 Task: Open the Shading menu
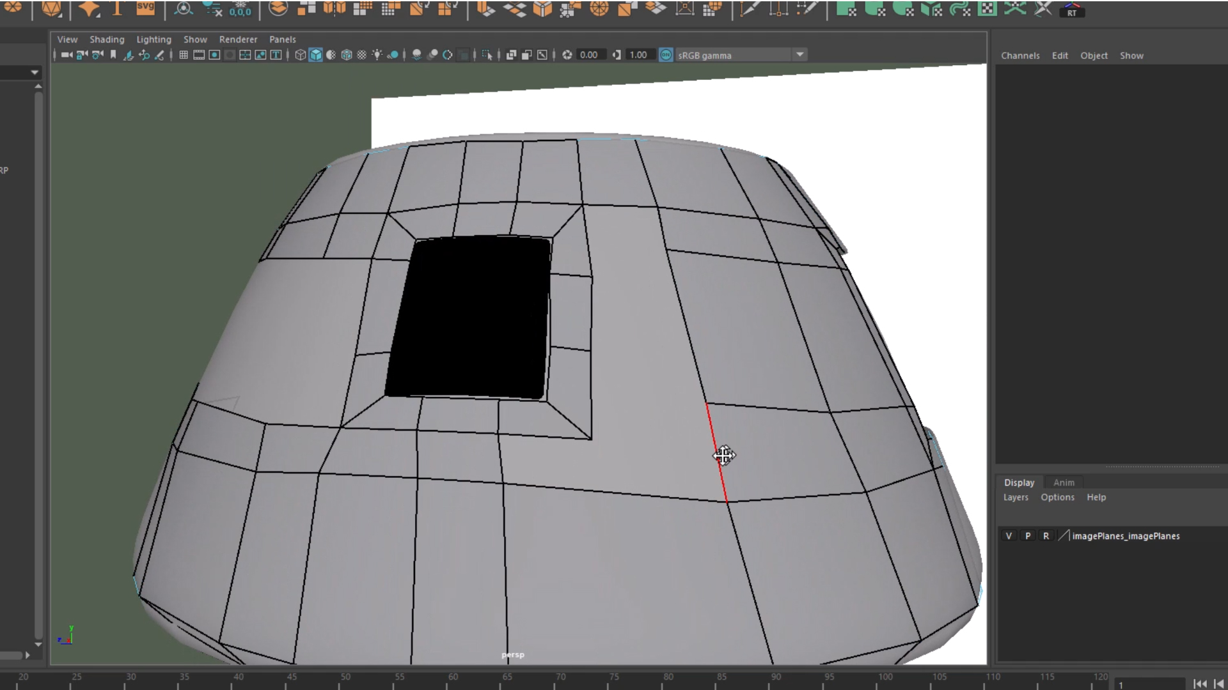[x=107, y=39]
